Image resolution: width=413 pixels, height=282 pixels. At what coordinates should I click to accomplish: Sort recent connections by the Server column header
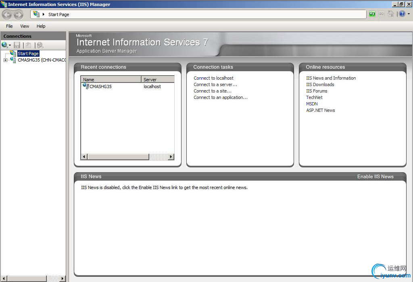click(158, 79)
